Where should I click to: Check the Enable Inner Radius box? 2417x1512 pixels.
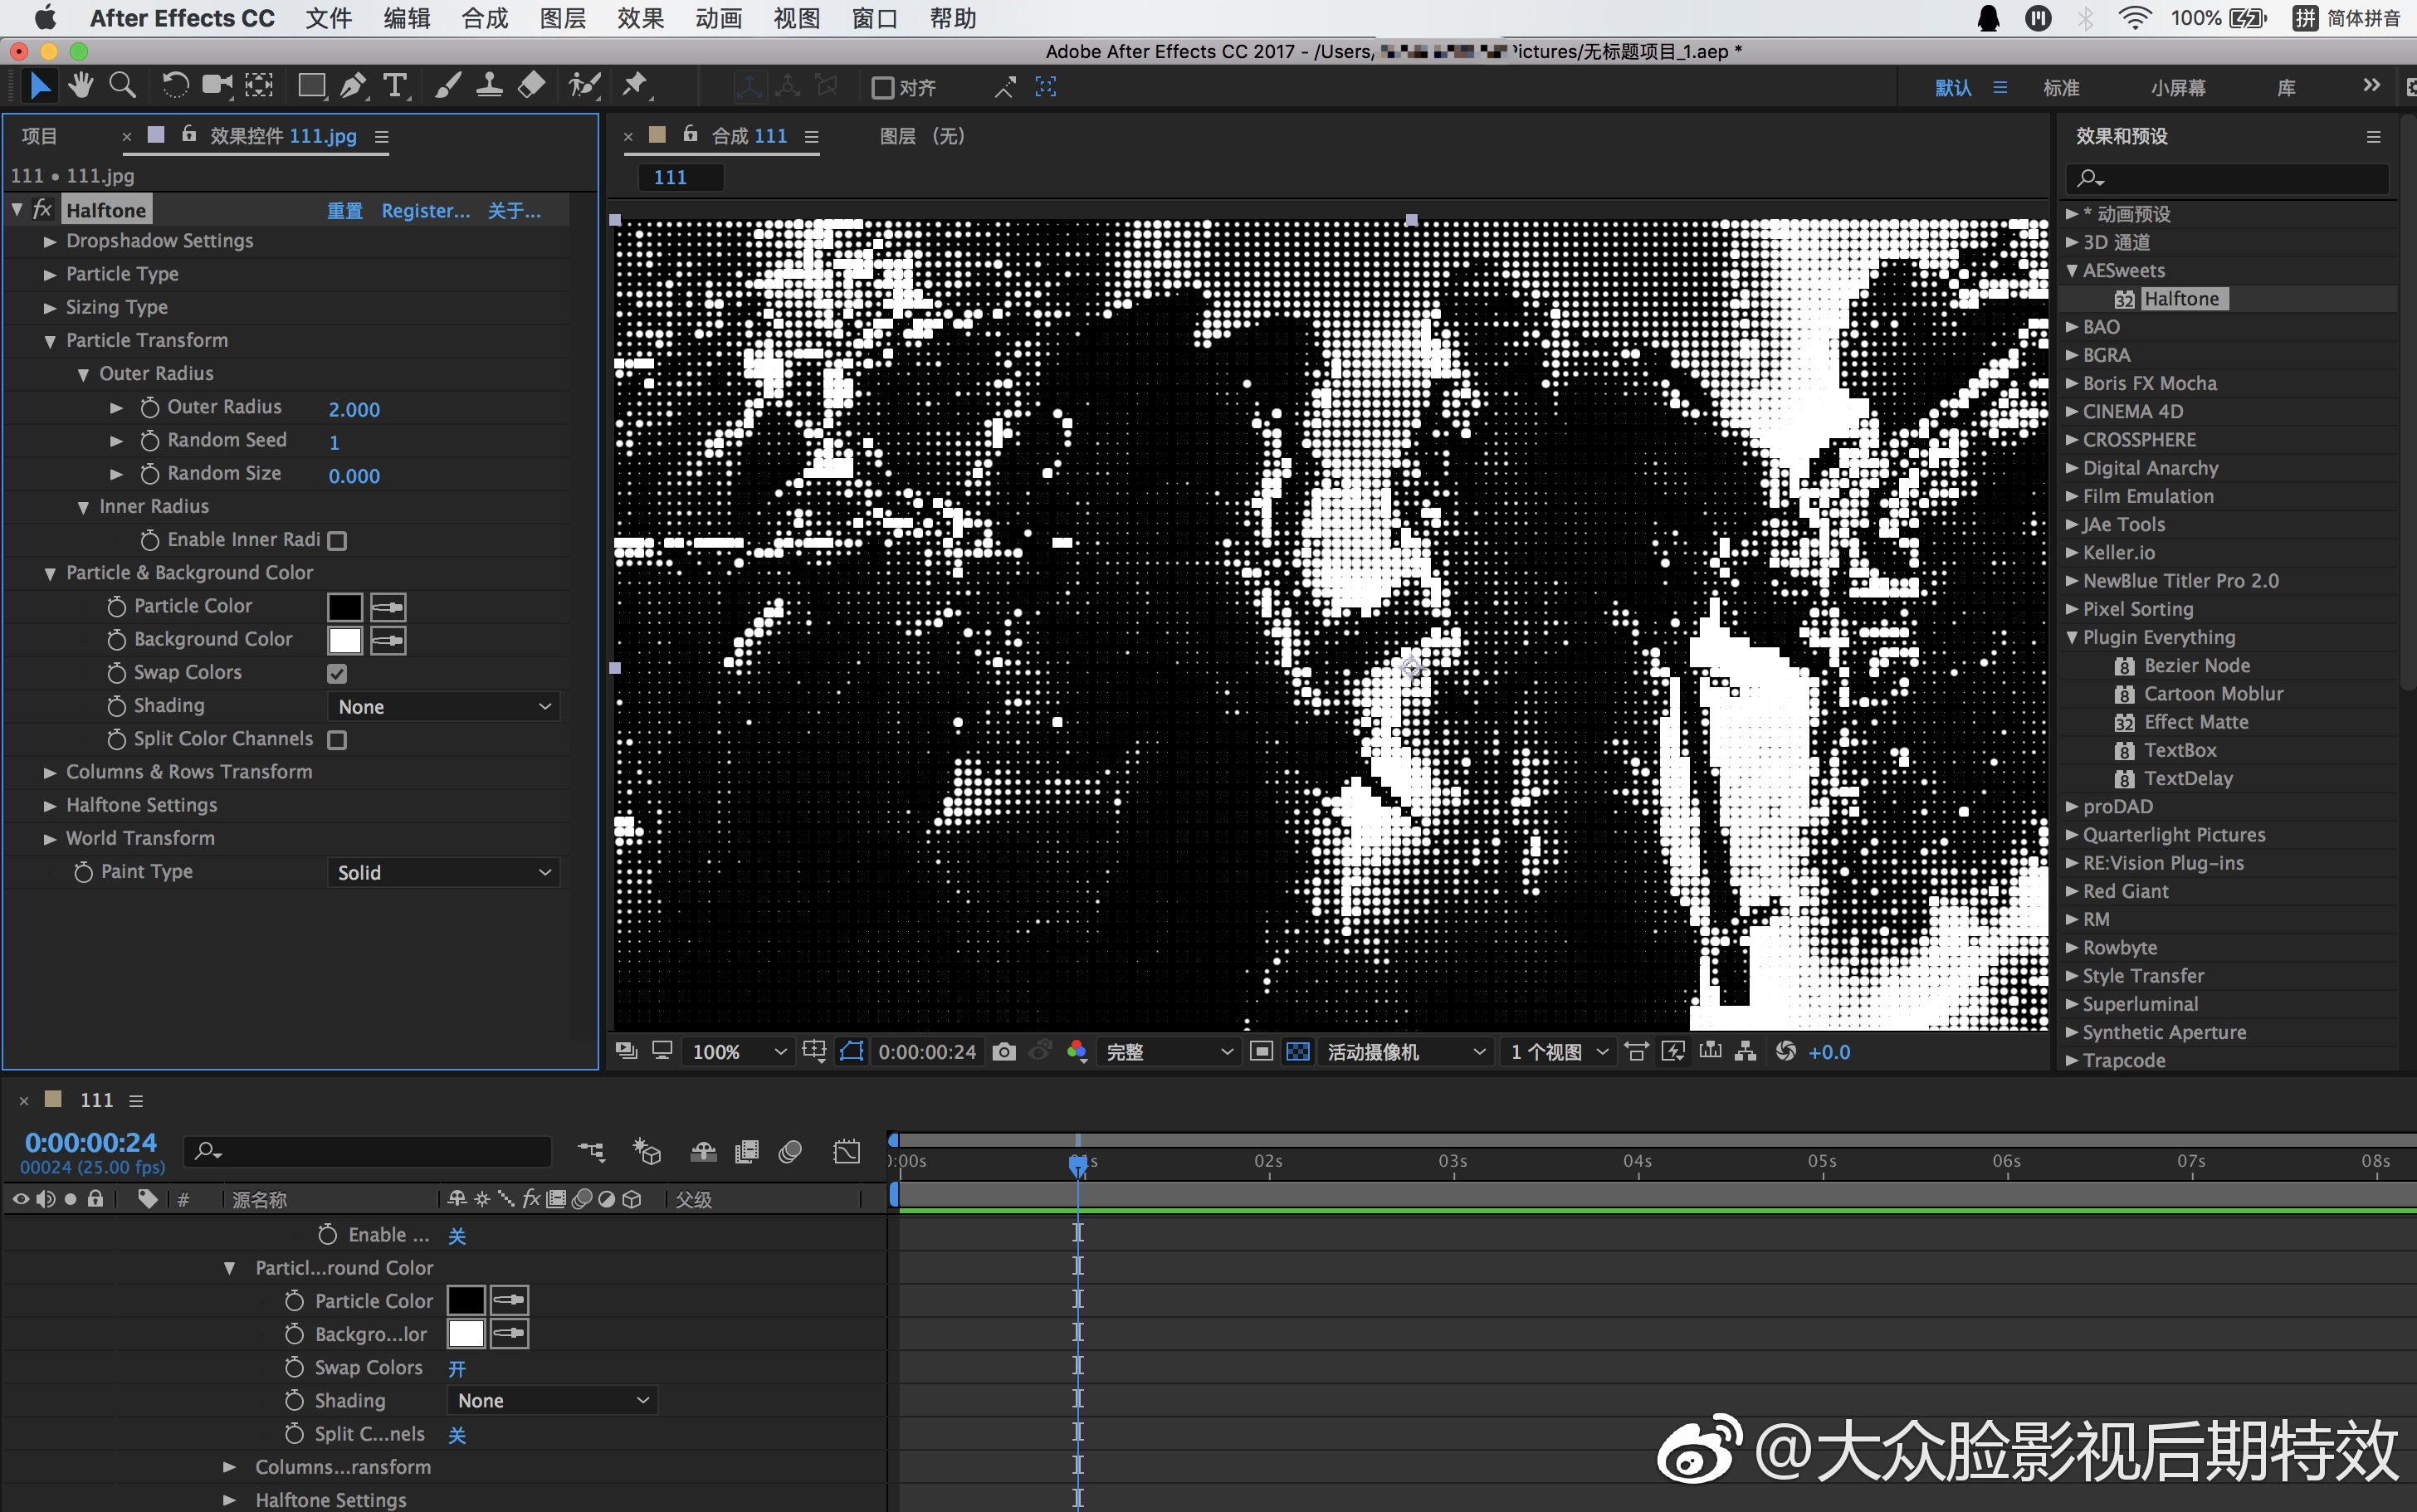pos(337,541)
